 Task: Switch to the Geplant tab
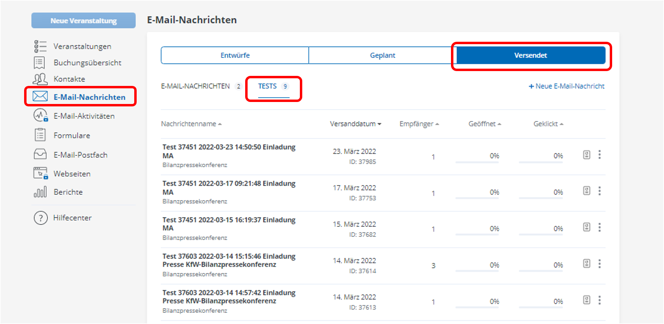point(383,55)
